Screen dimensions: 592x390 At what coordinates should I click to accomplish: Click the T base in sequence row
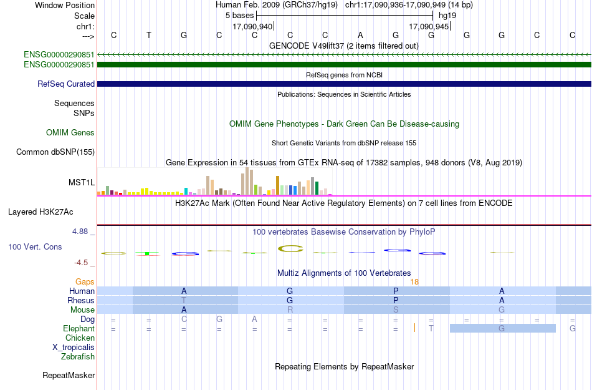point(149,35)
